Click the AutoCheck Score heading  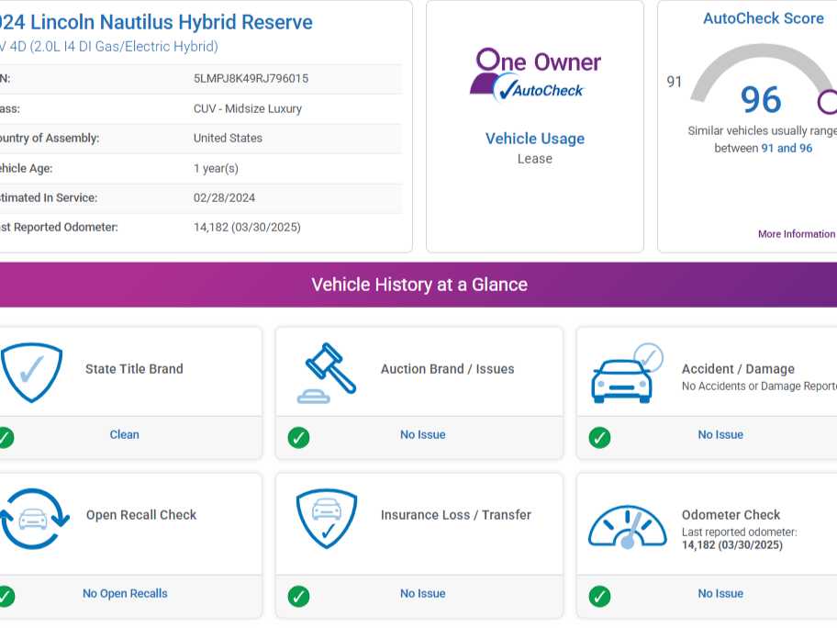click(764, 18)
